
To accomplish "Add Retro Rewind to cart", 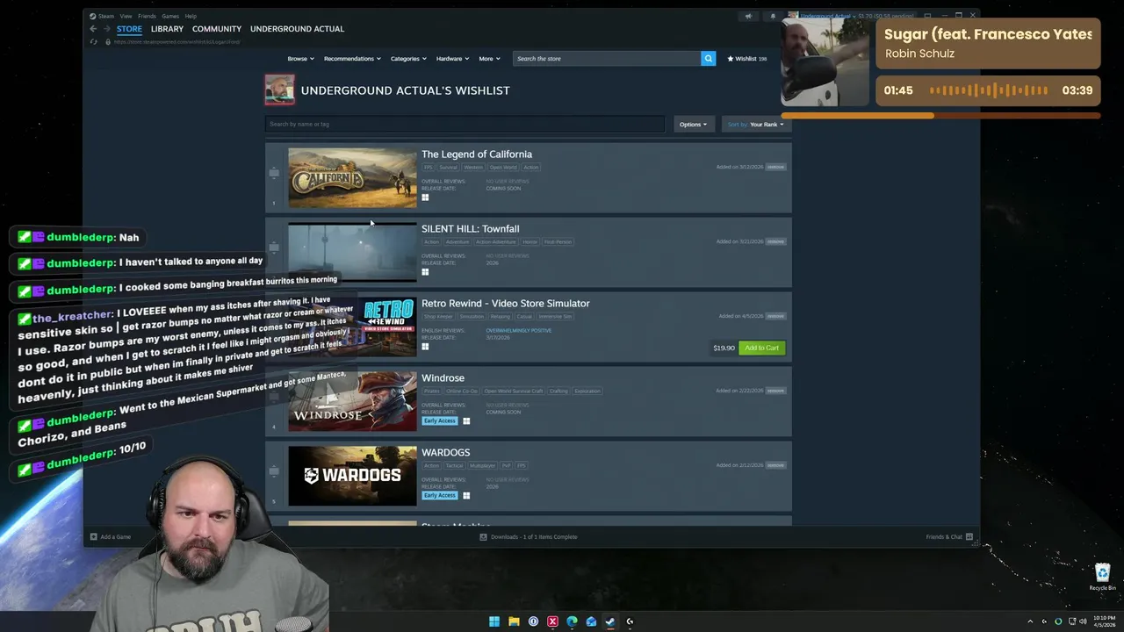I will (761, 348).
